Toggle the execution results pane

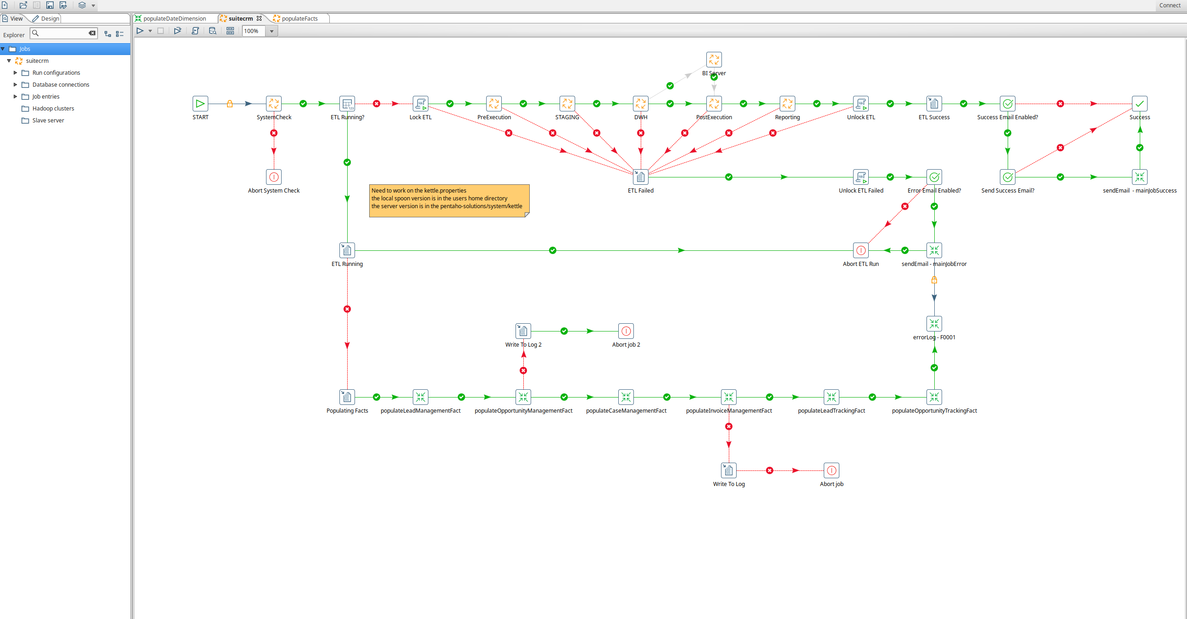point(230,31)
